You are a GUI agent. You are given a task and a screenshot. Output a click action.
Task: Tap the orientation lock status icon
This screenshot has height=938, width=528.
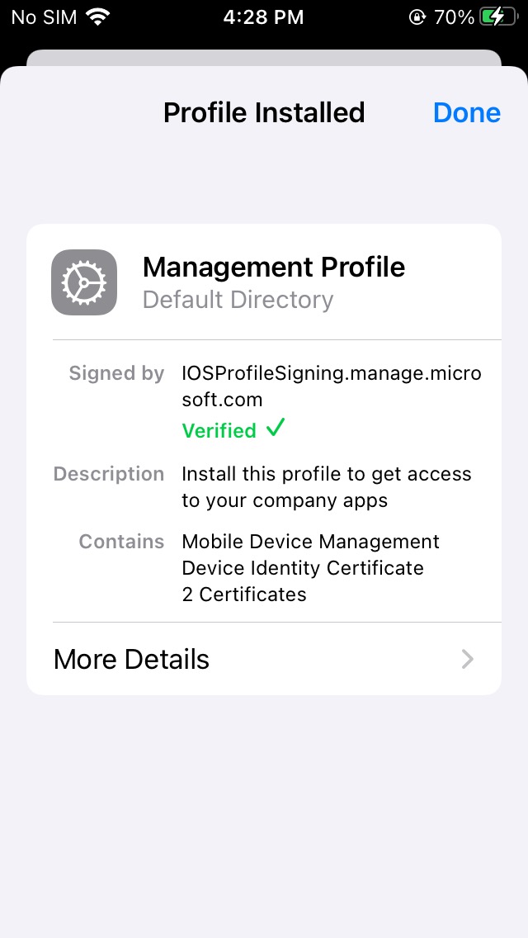[x=417, y=17]
